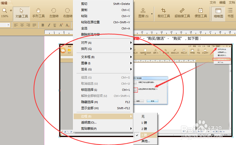Open the 图章 stamp dropdown arrow
236x145 pixels.
(152, 14)
